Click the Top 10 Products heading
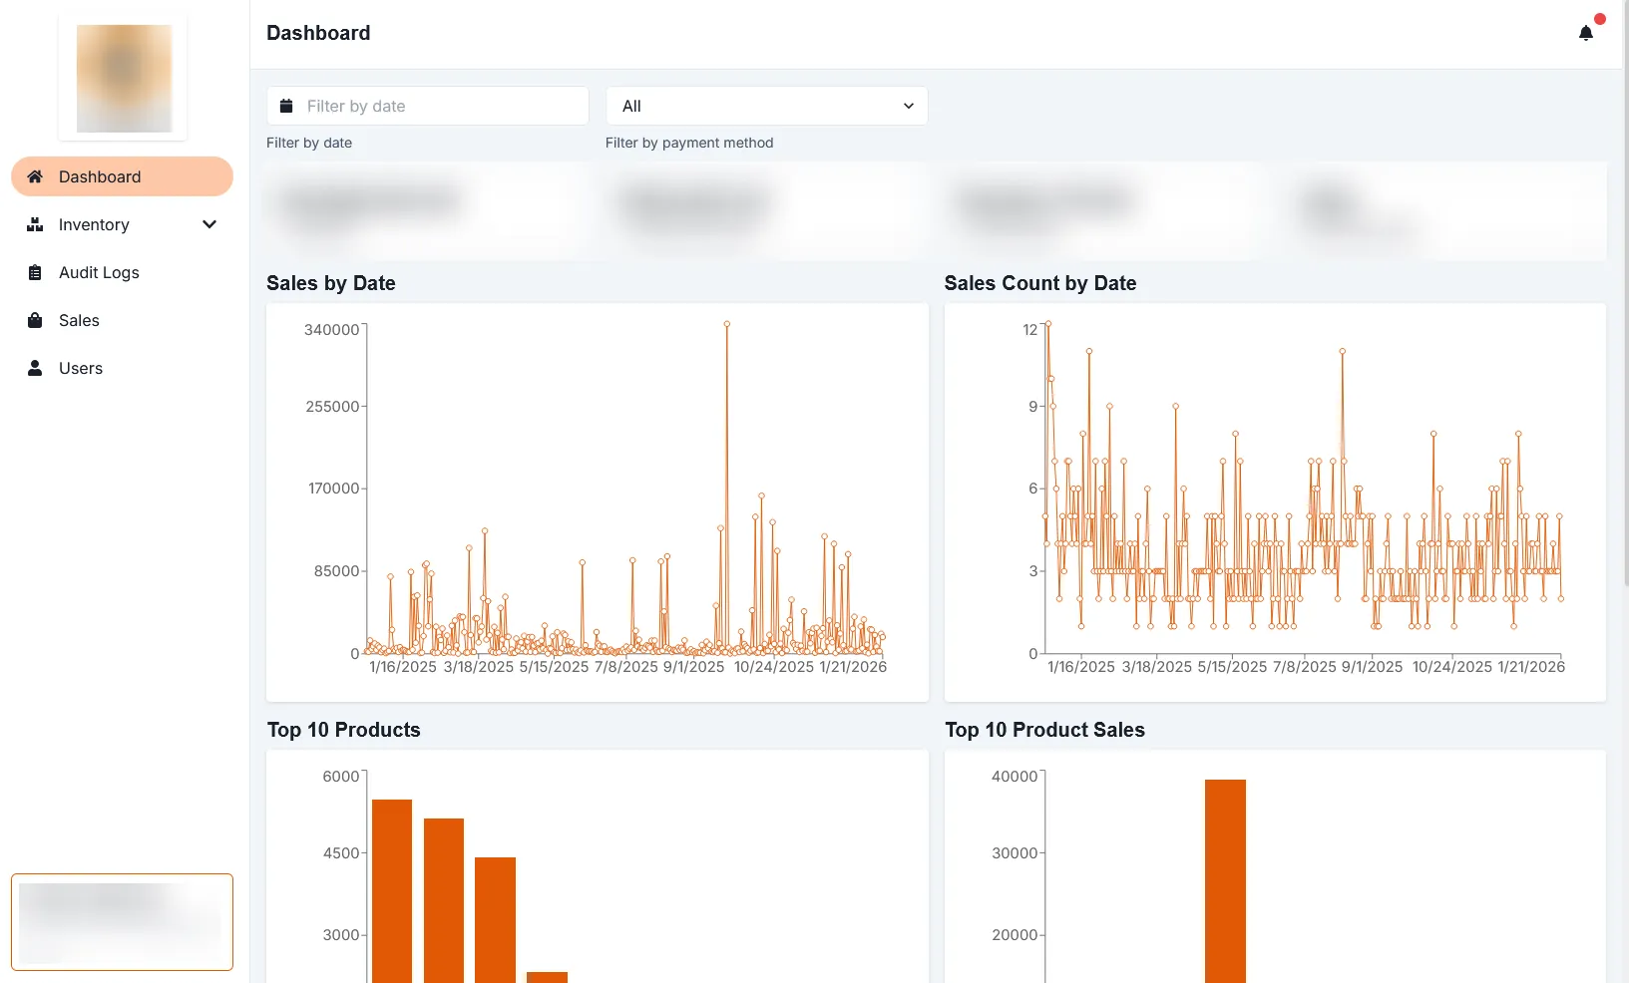 pyautogui.click(x=344, y=730)
